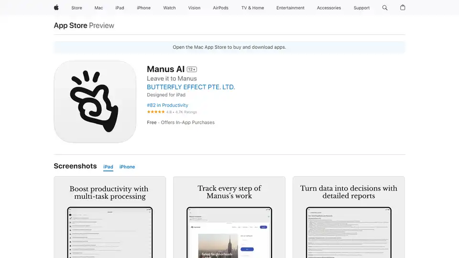The width and height of the screenshot is (459, 258).
Task: Select the iPad screenshots tab
Action: pos(108,167)
